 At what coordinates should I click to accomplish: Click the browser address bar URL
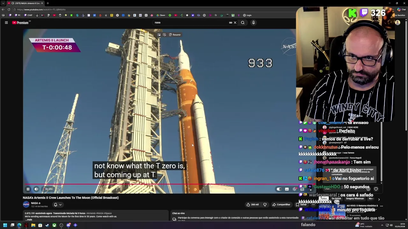pyautogui.click(x=41, y=10)
